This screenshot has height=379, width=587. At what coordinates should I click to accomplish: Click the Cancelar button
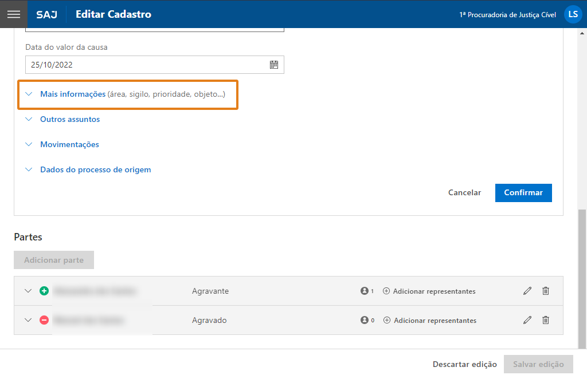pos(464,193)
